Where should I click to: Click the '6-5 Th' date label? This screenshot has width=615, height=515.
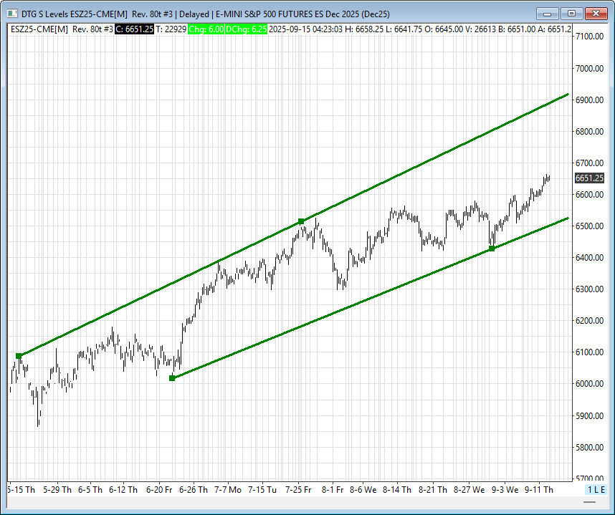(x=90, y=490)
